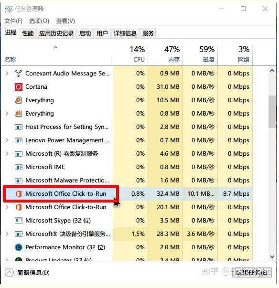Switch to the 进程 tab
Viewport: 279px width, 288px height.
11,32
